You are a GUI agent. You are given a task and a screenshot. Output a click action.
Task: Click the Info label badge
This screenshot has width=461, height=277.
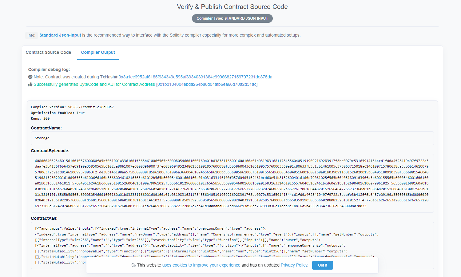tap(31, 35)
